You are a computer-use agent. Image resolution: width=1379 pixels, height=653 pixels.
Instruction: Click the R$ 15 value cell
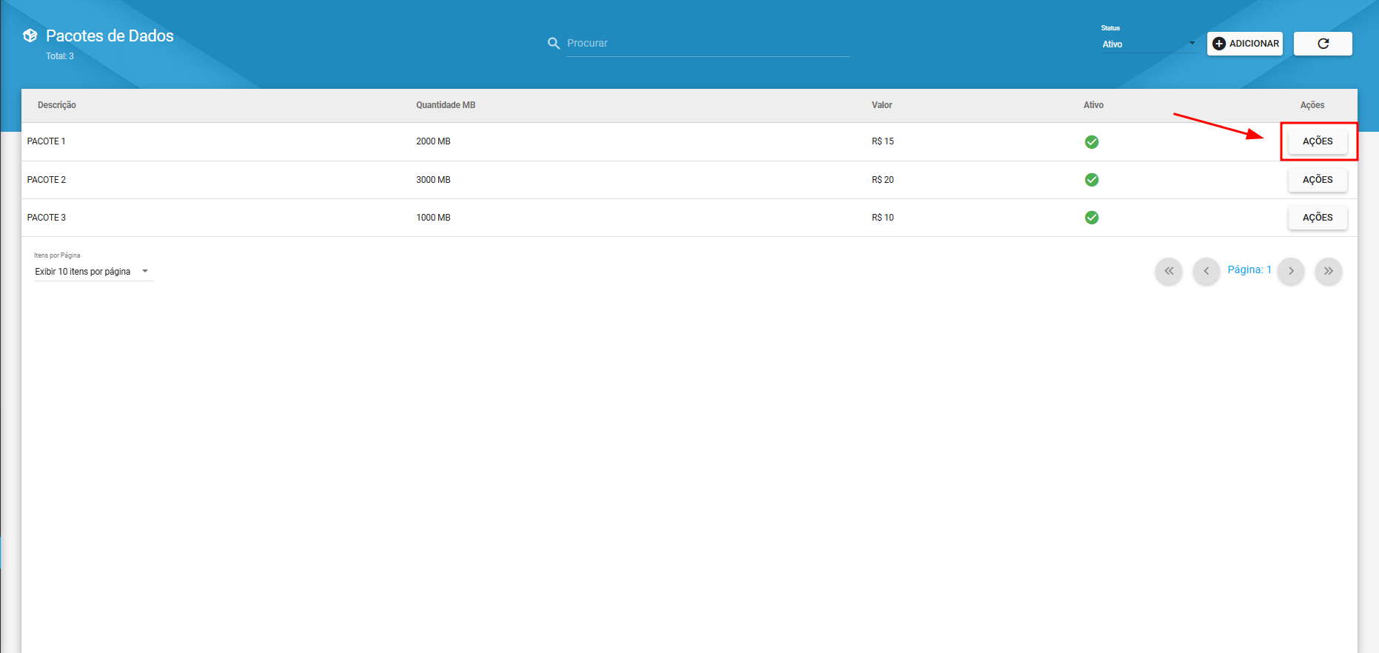(x=882, y=141)
